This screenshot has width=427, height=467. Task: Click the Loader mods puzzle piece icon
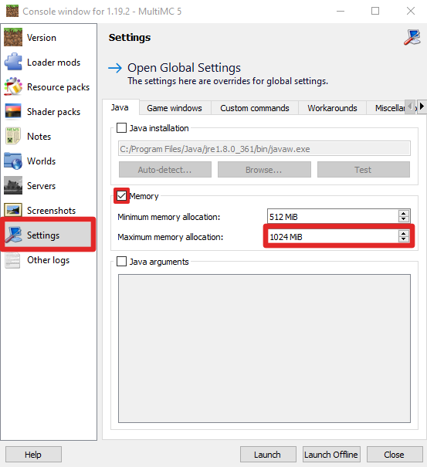[x=13, y=62]
